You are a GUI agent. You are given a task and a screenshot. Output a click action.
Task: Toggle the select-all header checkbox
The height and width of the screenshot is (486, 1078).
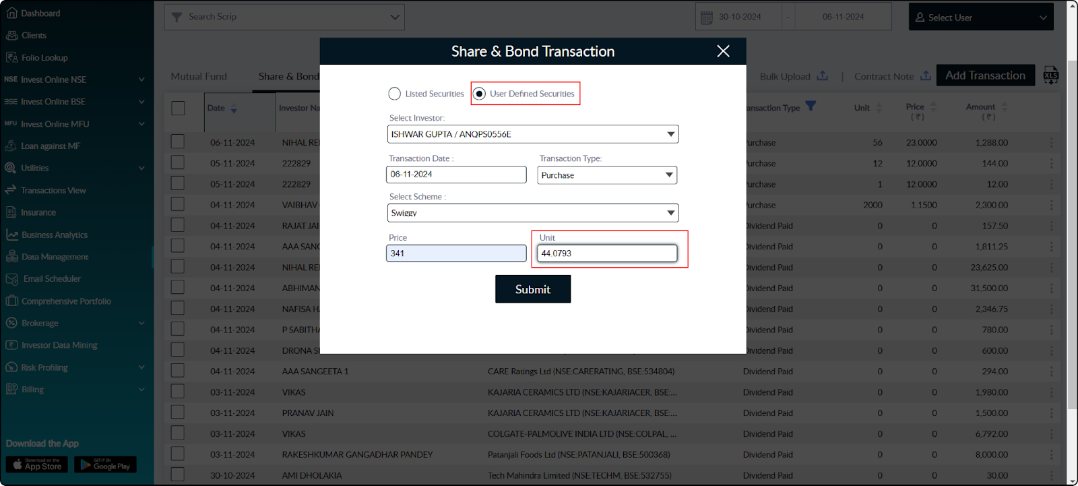click(178, 108)
